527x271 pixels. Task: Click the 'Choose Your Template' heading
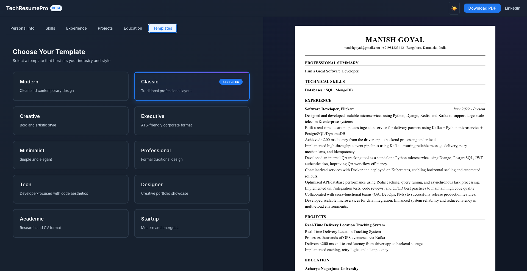pos(49,52)
